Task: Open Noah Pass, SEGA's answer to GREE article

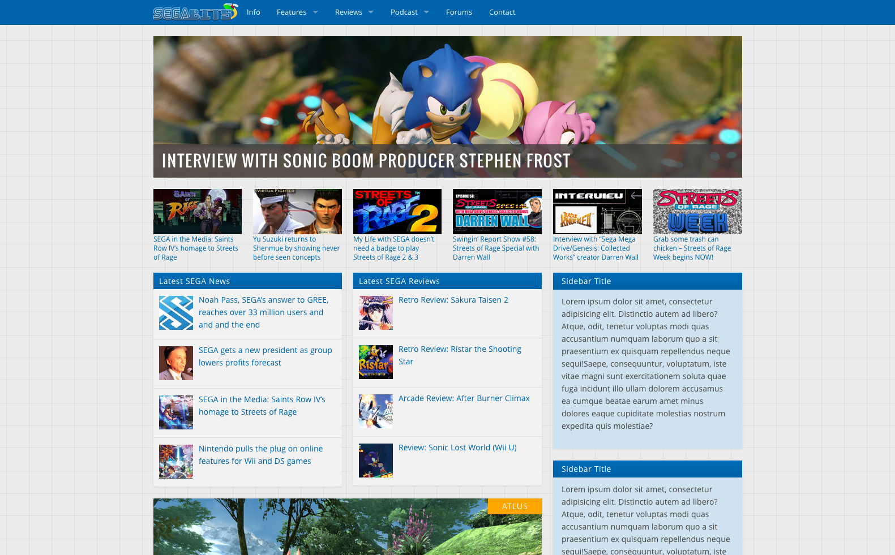Action: coord(263,312)
